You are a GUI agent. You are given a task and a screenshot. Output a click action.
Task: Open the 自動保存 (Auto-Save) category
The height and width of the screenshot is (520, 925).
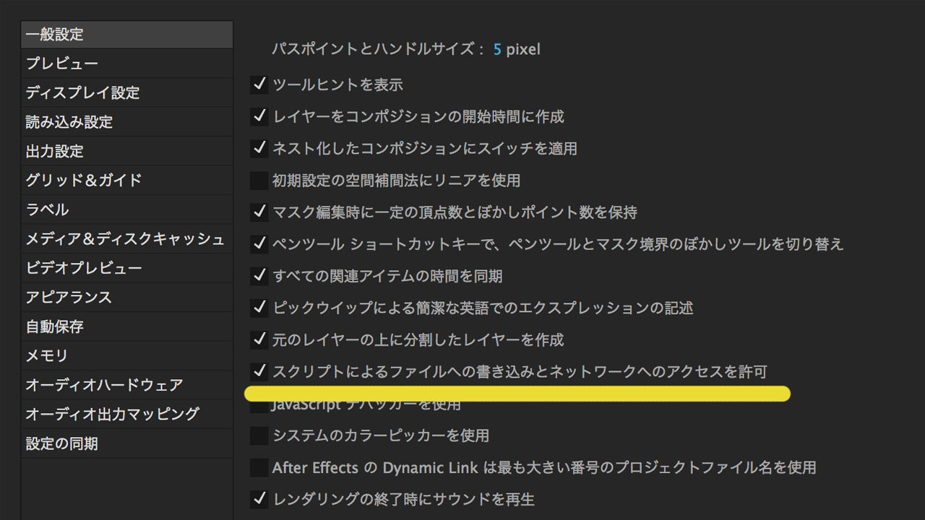click(x=55, y=326)
